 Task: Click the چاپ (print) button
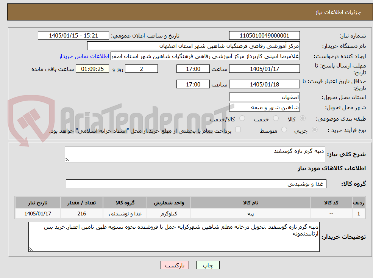pyautogui.click(x=208, y=265)
